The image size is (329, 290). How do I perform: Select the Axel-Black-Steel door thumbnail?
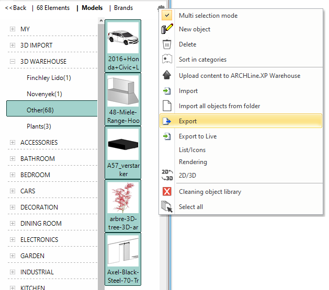123,259
